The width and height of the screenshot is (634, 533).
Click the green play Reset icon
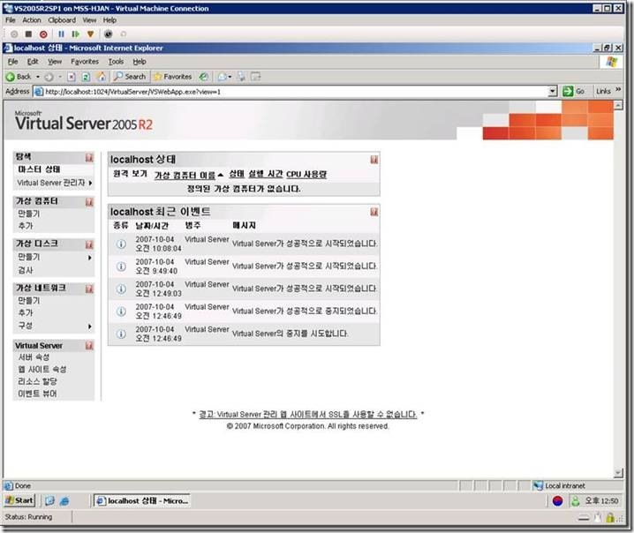(76, 34)
